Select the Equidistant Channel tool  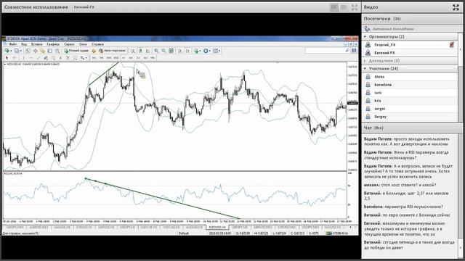(46, 58)
